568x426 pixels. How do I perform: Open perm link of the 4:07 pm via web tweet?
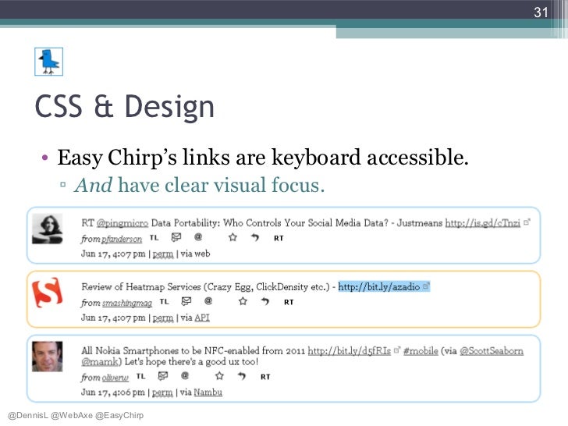162,254
